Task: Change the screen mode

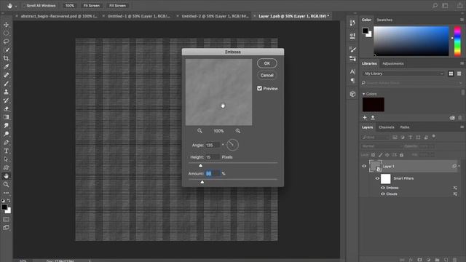Action: click(7, 228)
